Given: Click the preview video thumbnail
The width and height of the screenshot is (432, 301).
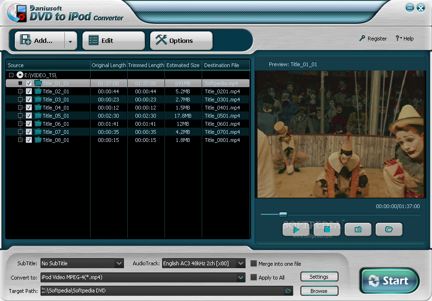Looking at the screenshot, I should 341,134.
